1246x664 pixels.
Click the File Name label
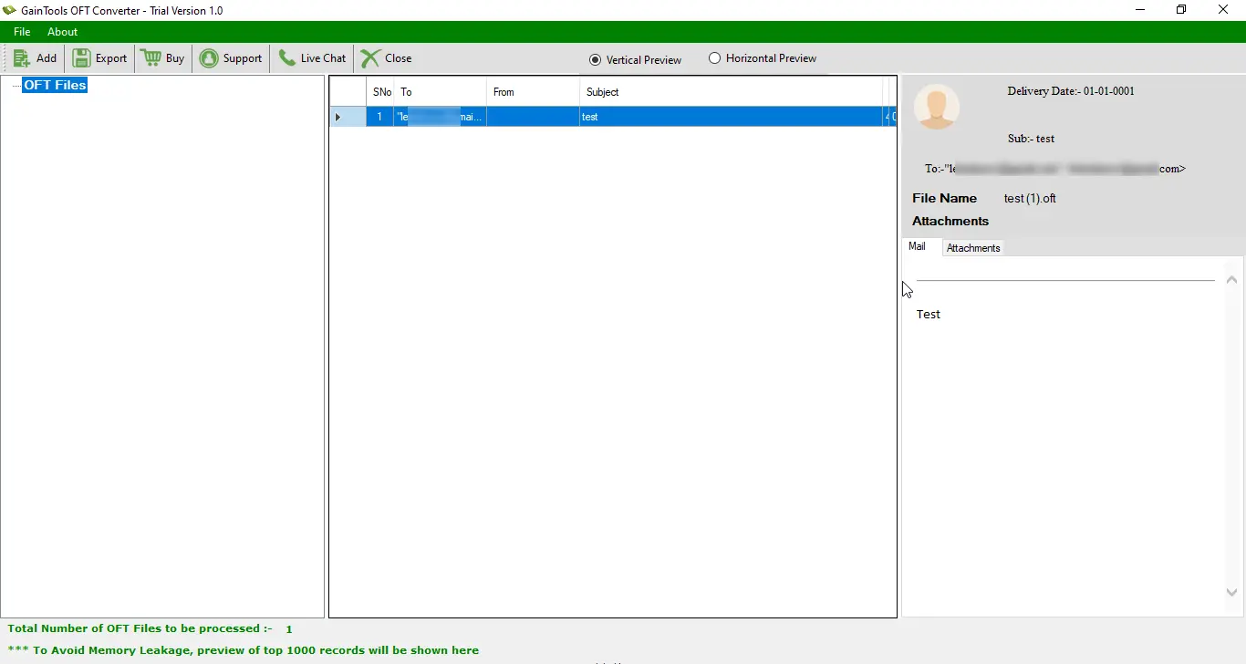click(945, 198)
